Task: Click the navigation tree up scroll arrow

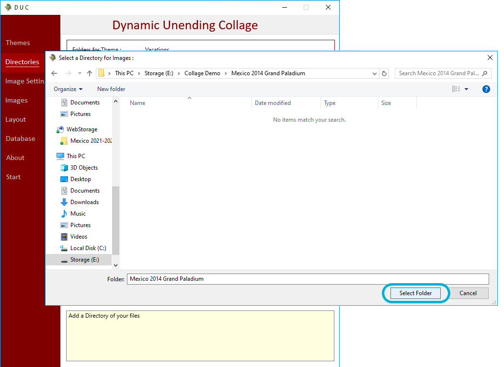Action: (x=116, y=101)
